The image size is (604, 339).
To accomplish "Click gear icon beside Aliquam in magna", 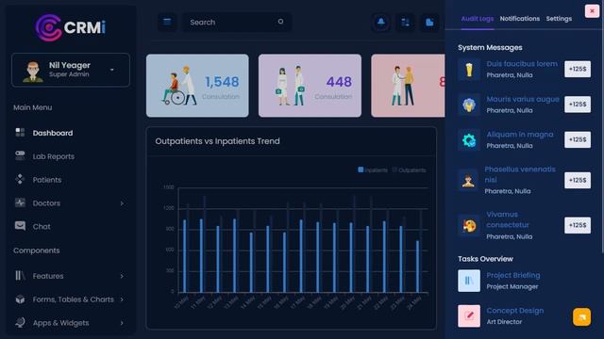I will tap(469, 140).
